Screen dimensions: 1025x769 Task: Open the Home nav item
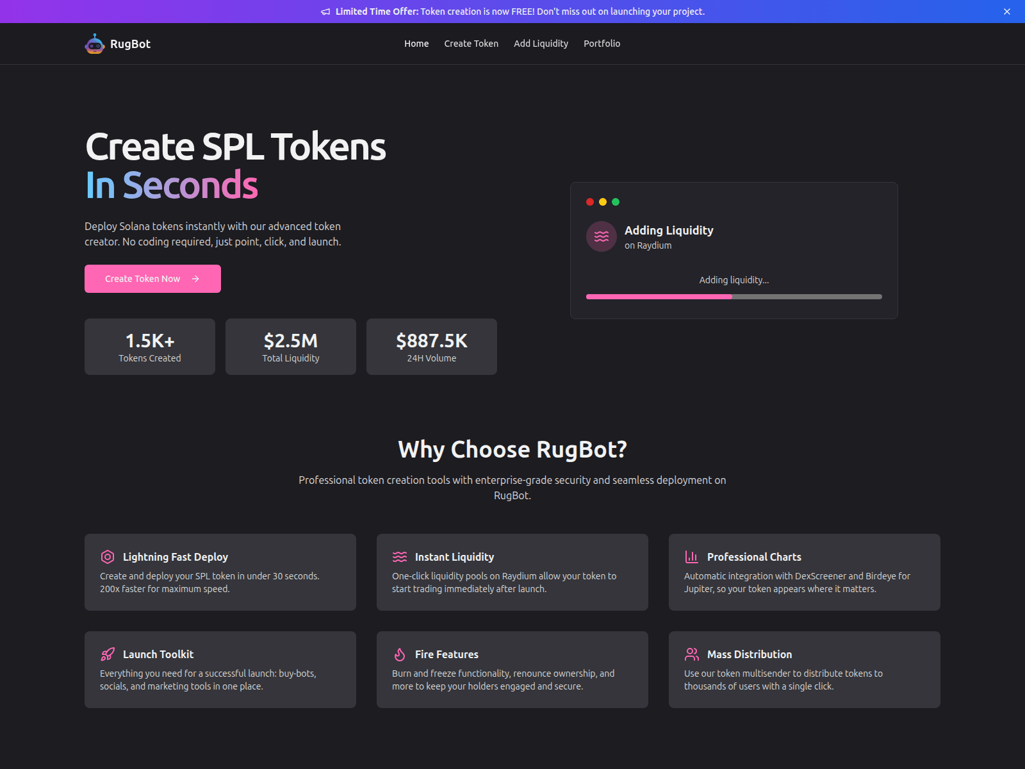point(416,44)
